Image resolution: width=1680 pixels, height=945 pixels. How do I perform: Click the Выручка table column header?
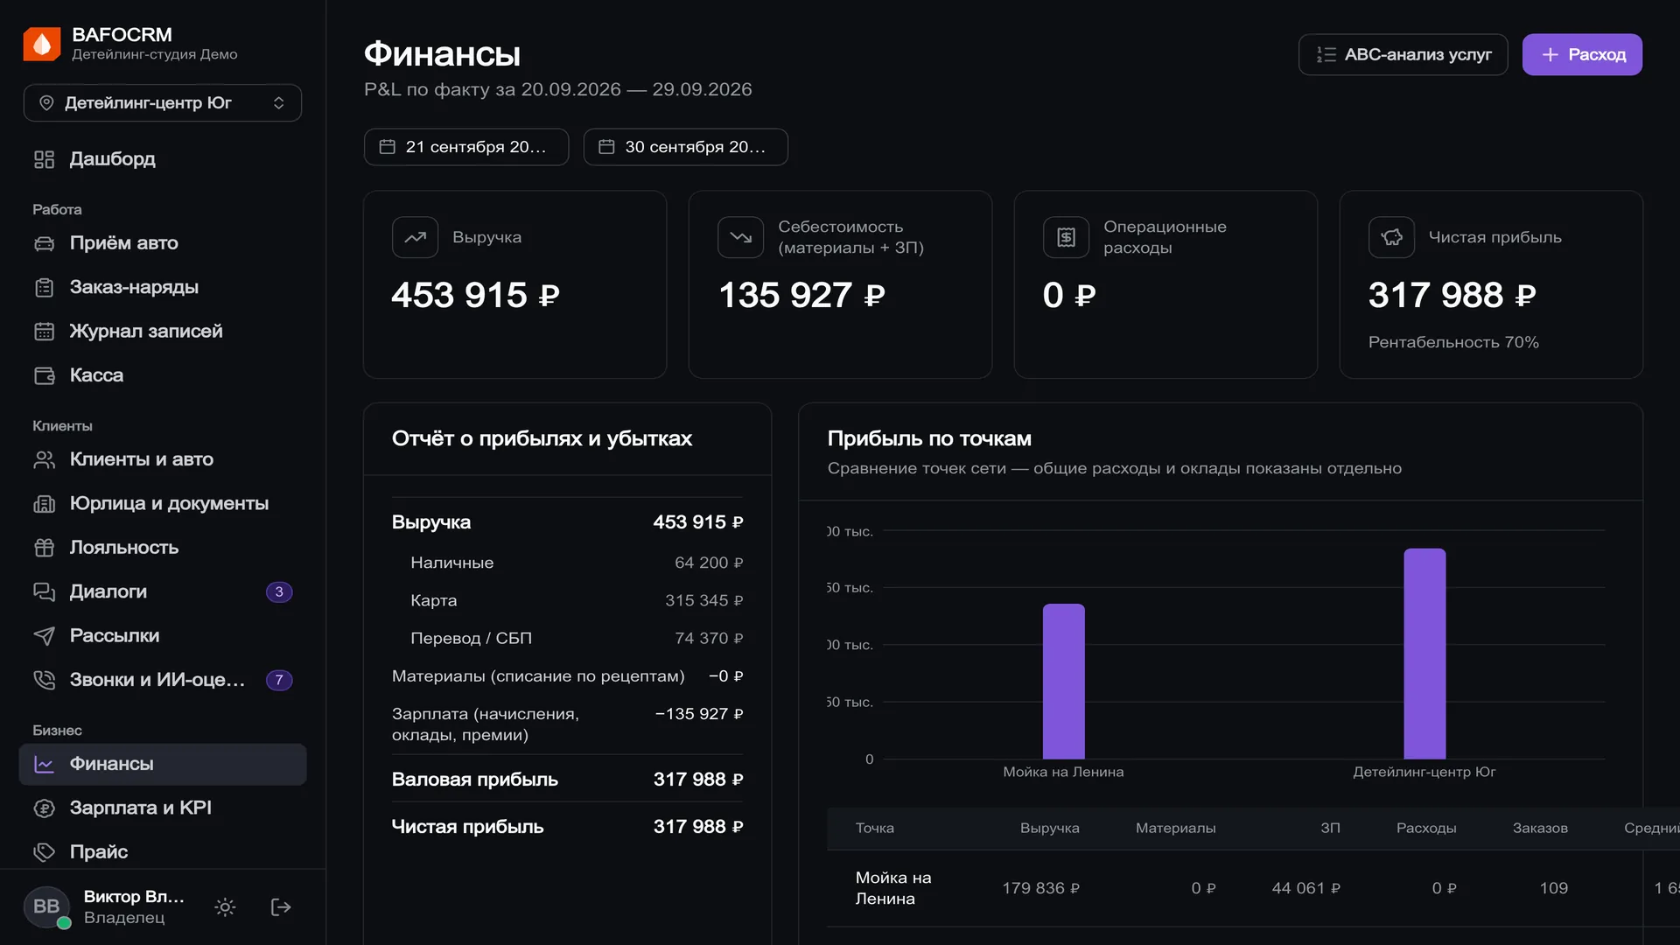tap(1049, 829)
